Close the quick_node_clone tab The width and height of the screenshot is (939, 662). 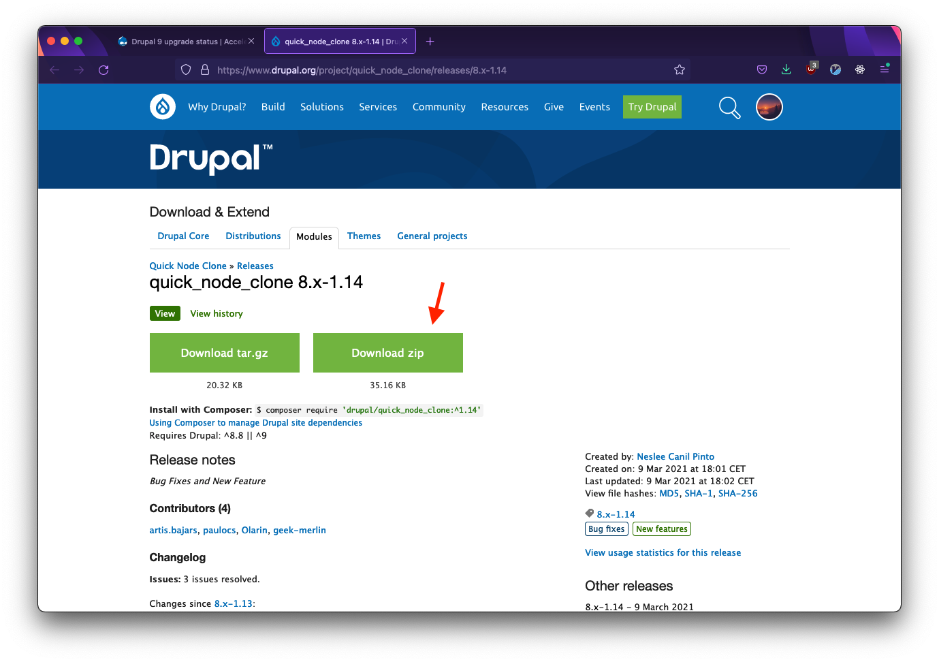(x=404, y=41)
